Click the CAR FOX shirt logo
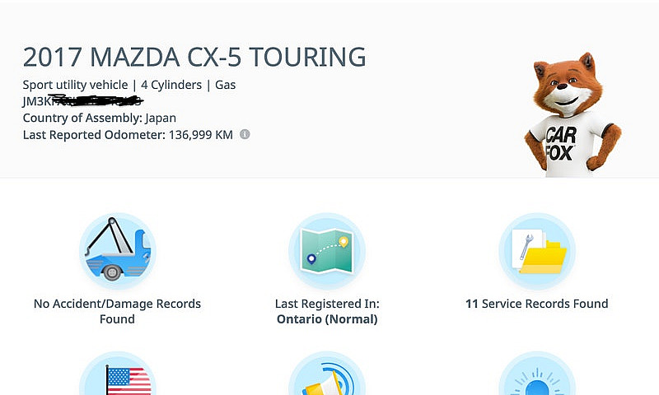659x395 pixels. (x=560, y=144)
